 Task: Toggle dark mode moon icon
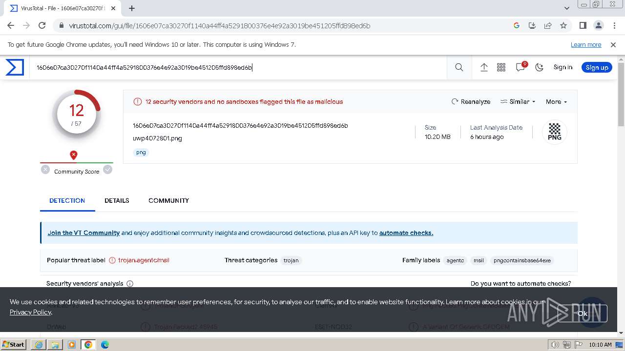[x=540, y=68]
